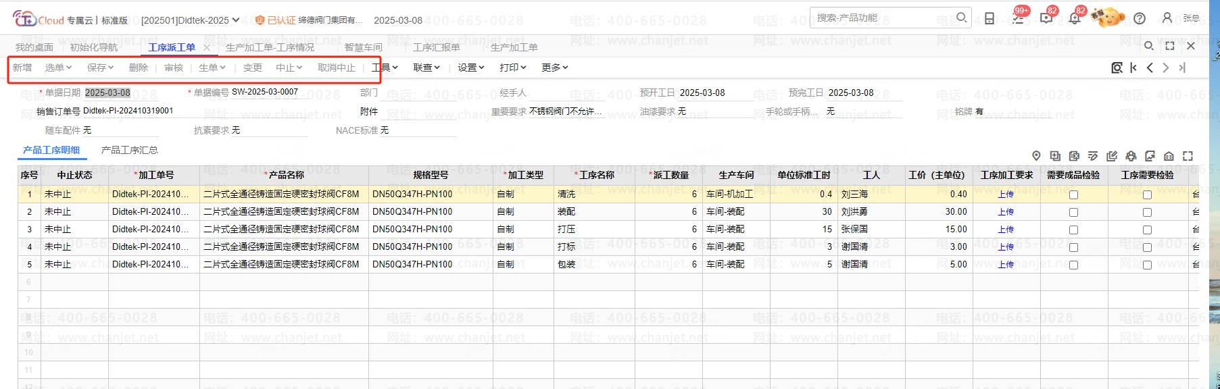Open the help question mark icon
Viewport: 1220px width, 389px height.
coord(1140,18)
